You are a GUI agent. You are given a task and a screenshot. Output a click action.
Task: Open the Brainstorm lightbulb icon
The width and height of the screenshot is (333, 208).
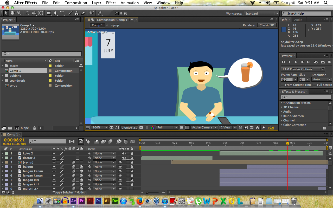(x=119, y=142)
